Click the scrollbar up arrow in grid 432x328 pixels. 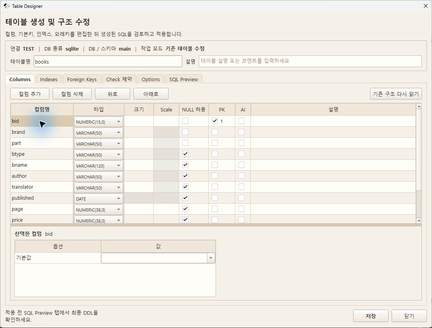coord(419,106)
